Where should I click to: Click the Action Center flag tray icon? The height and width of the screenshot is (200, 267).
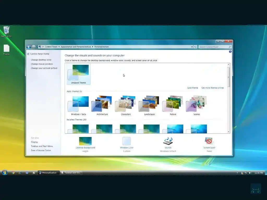246,173
